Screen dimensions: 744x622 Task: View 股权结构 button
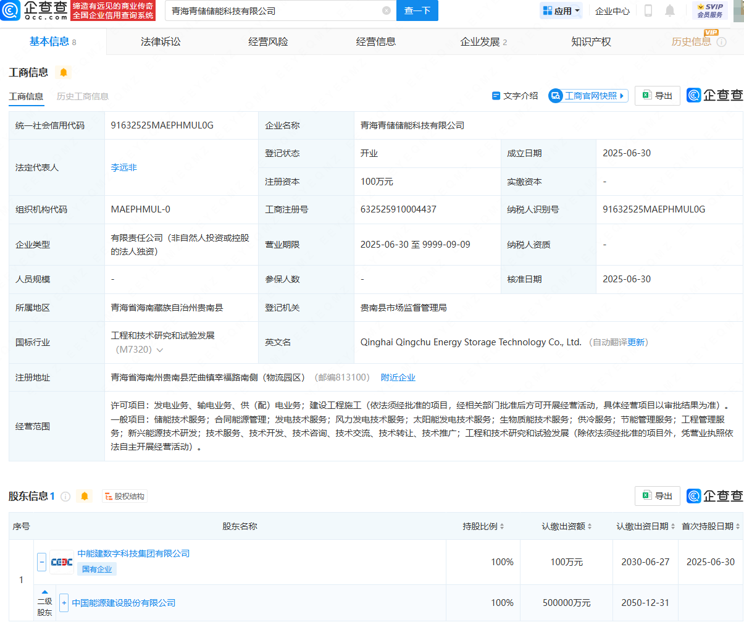[125, 496]
